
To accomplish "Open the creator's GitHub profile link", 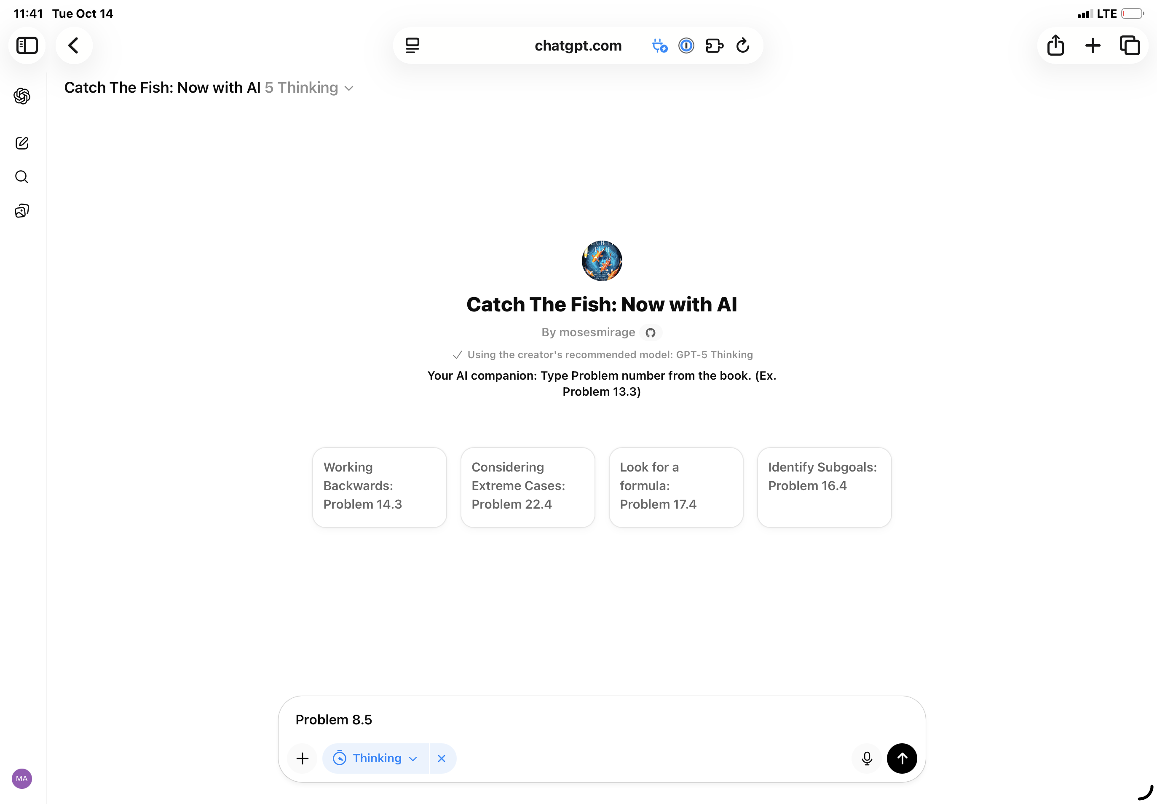I will 650,332.
